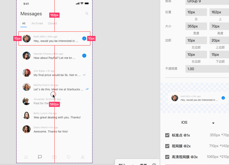Click the opacity field showing 1.00
Image resolution: width=229 pixels, height=165 pixels.
pyautogui.click(x=207, y=69)
